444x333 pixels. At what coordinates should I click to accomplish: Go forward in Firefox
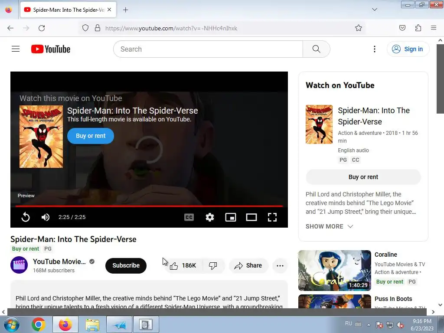pos(26,28)
